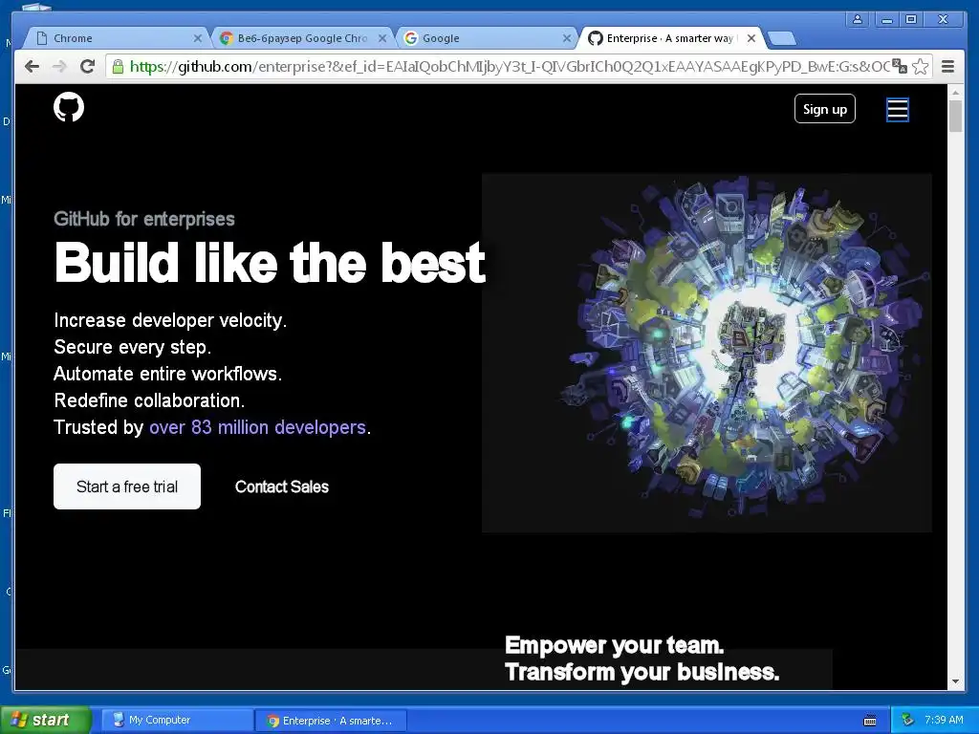Click 'Automate entire workflows.' text
This screenshot has height=734, width=979.
click(168, 374)
